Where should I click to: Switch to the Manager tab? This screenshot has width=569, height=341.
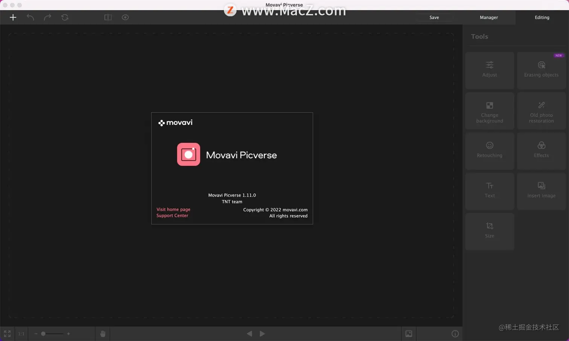pyautogui.click(x=489, y=17)
